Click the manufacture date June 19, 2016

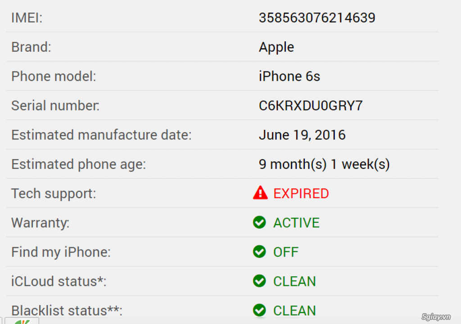point(302,135)
